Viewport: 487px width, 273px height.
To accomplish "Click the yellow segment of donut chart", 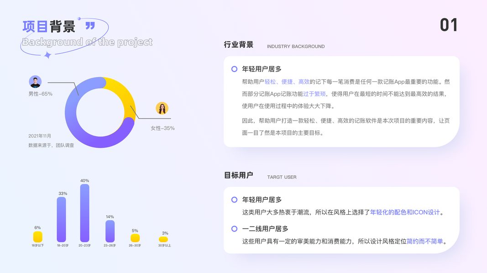I will pyautogui.click(x=124, y=94).
